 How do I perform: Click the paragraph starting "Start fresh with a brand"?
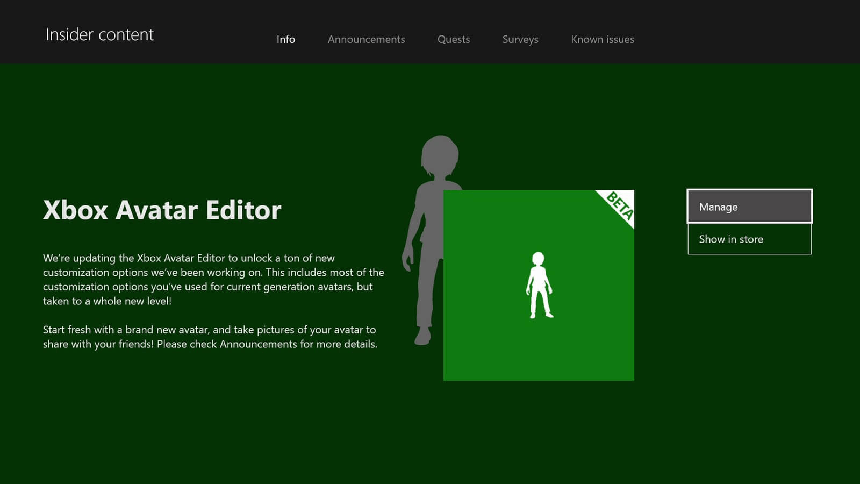210,337
